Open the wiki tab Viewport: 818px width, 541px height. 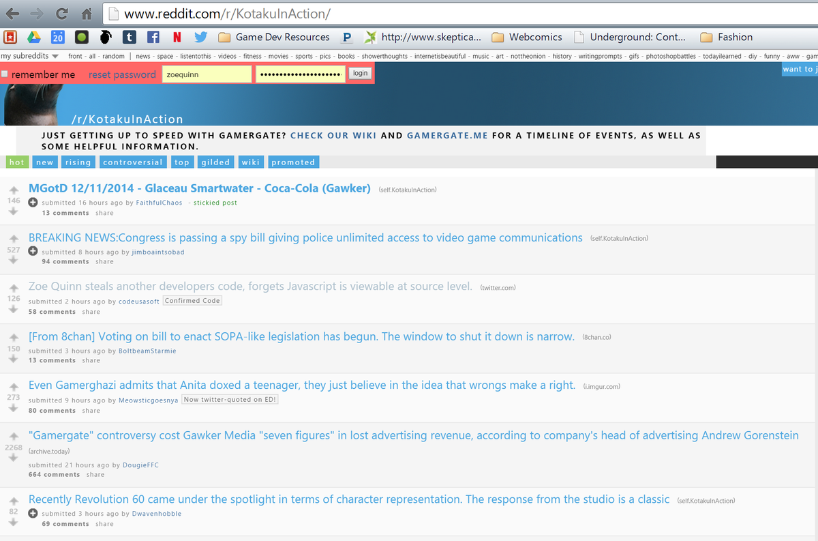251,162
